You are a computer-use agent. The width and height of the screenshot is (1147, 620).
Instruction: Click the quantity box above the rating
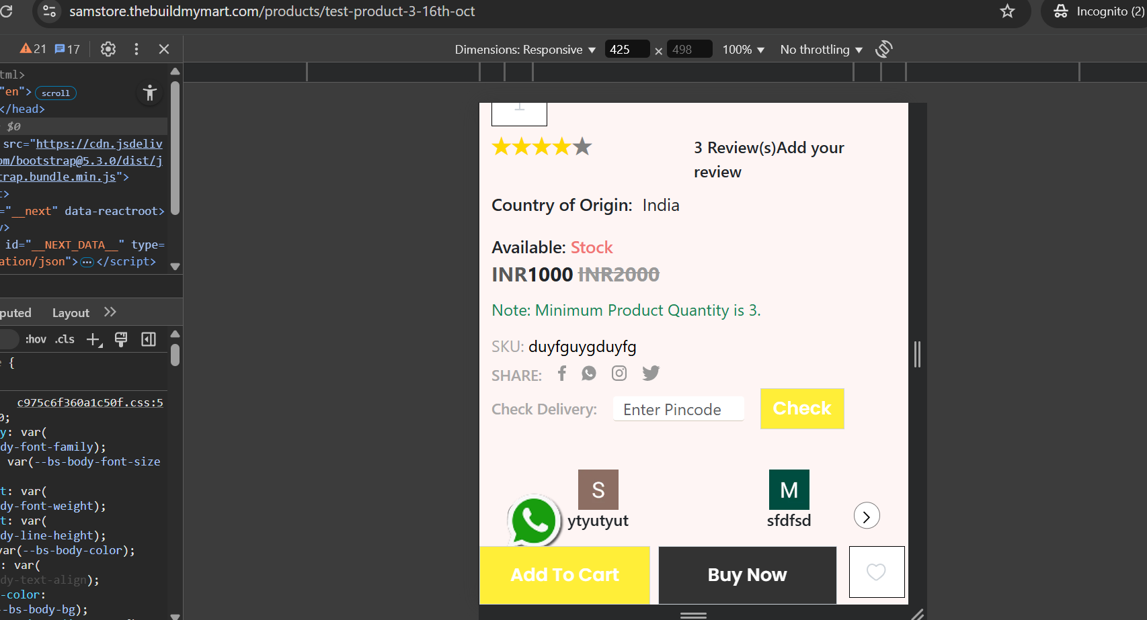(x=519, y=114)
